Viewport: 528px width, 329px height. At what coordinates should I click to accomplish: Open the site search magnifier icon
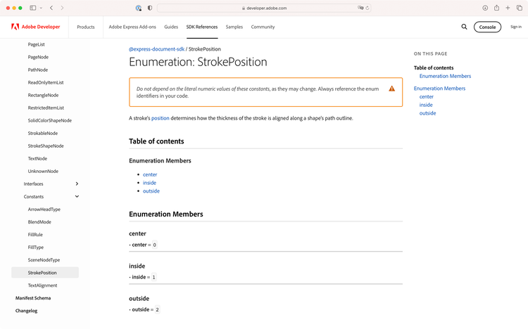[464, 27]
